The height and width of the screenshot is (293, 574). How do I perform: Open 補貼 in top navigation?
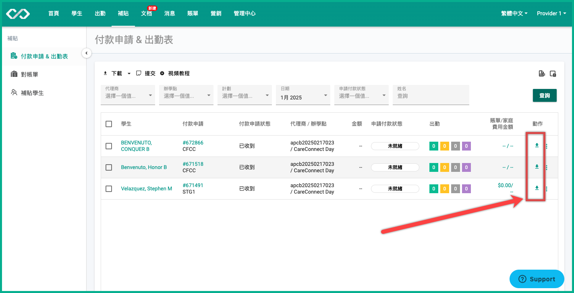point(123,13)
